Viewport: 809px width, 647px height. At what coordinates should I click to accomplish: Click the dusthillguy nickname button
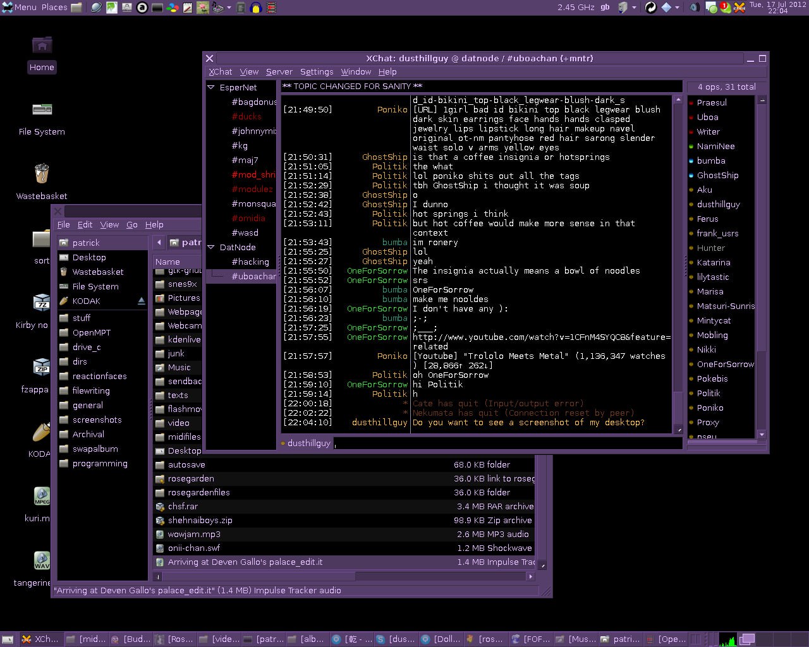308,444
